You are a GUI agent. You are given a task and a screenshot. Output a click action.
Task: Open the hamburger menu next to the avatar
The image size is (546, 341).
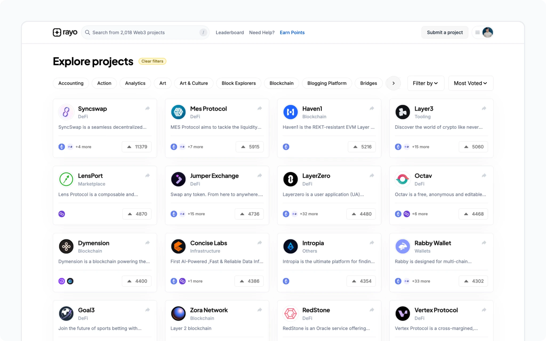point(477,33)
